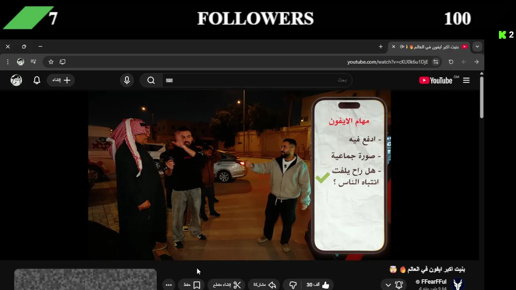Open media control icon in browser toolbar
This screenshot has height=290, width=516.
[33, 62]
